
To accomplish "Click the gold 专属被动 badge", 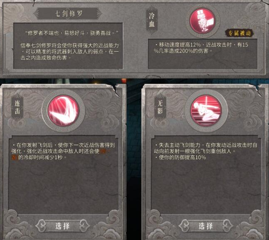I will [x=240, y=33].
